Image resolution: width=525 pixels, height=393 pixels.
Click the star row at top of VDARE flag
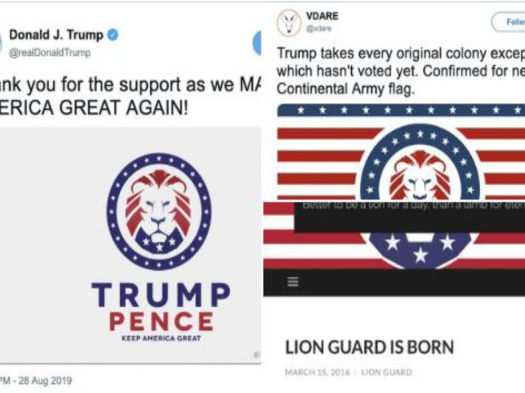coord(401,110)
